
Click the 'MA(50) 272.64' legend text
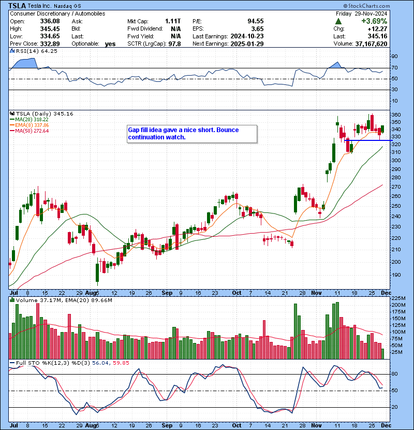pos(32,131)
